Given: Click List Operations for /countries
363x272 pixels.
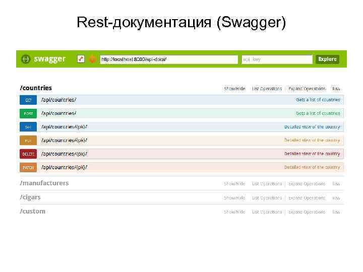Looking at the screenshot, I should tap(267, 89).
